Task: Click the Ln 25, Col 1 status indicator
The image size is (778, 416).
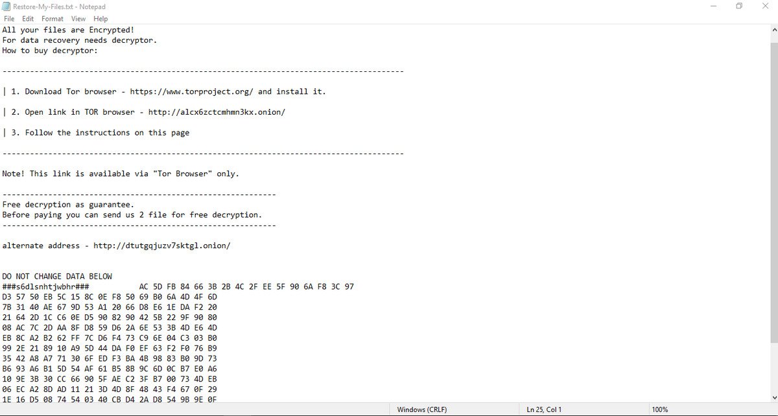Action: click(x=544, y=410)
